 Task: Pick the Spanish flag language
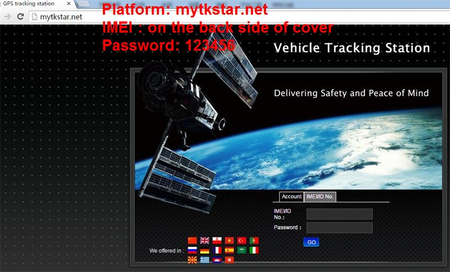tap(229, 250)
